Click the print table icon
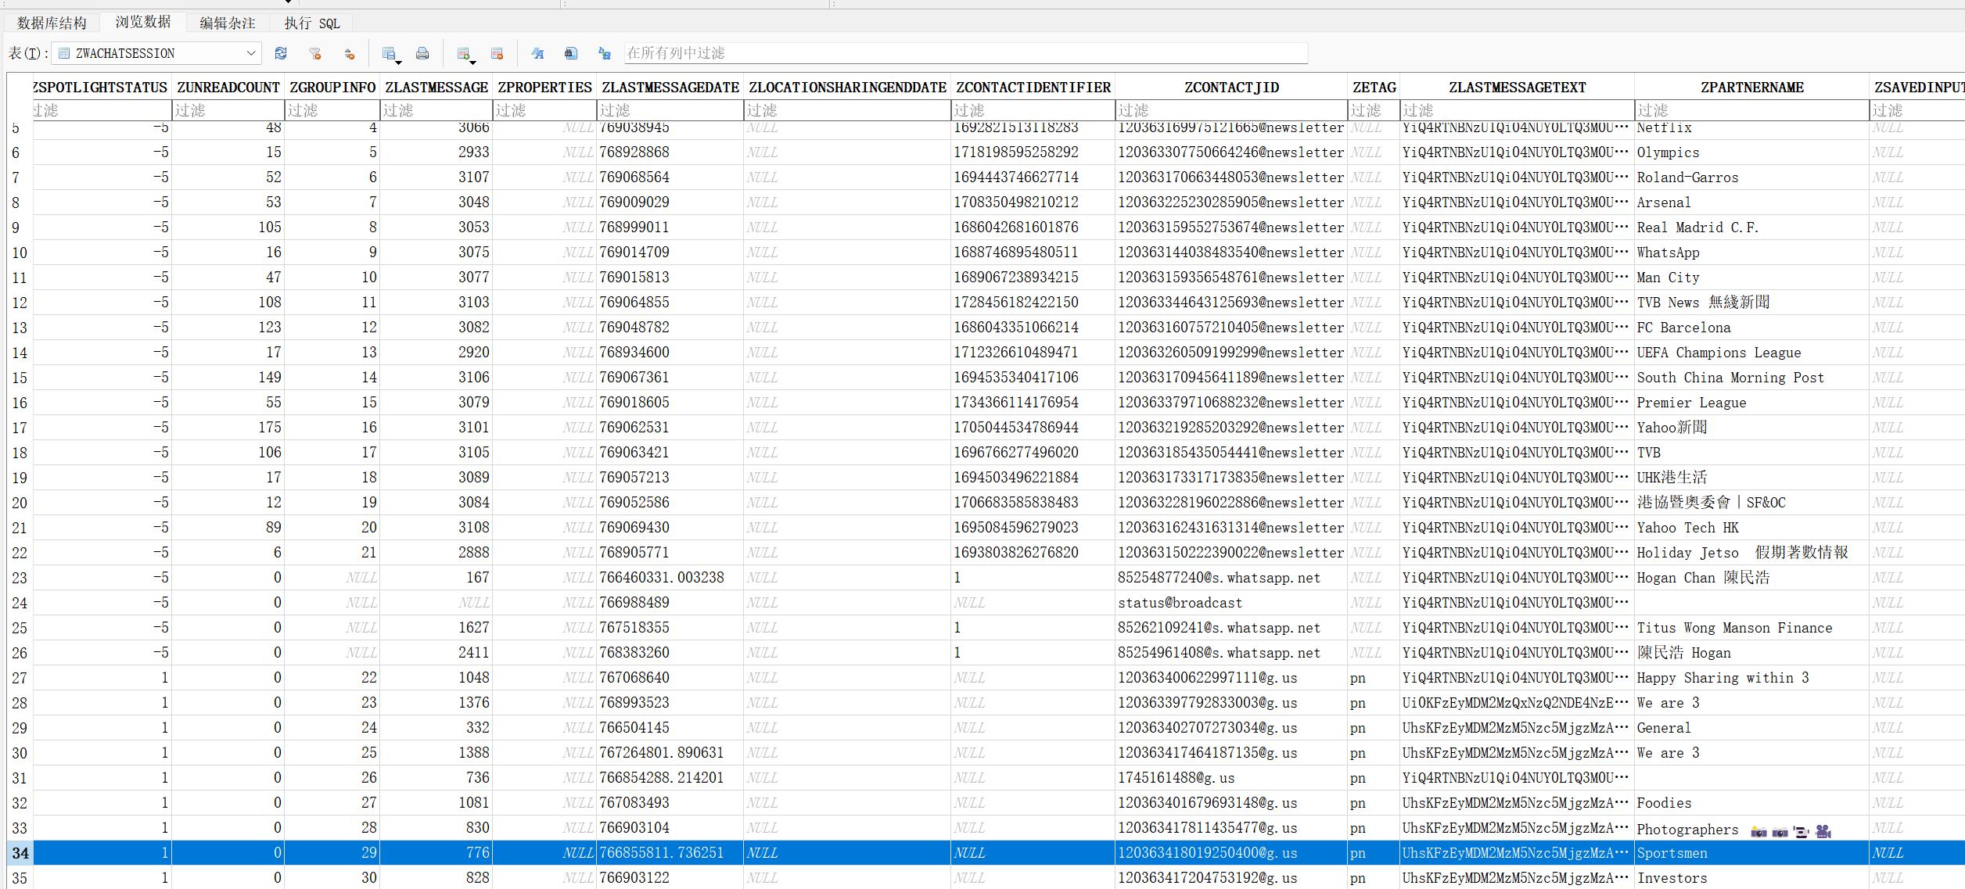This screenshot has width=1965, height=889. [422, 53]
